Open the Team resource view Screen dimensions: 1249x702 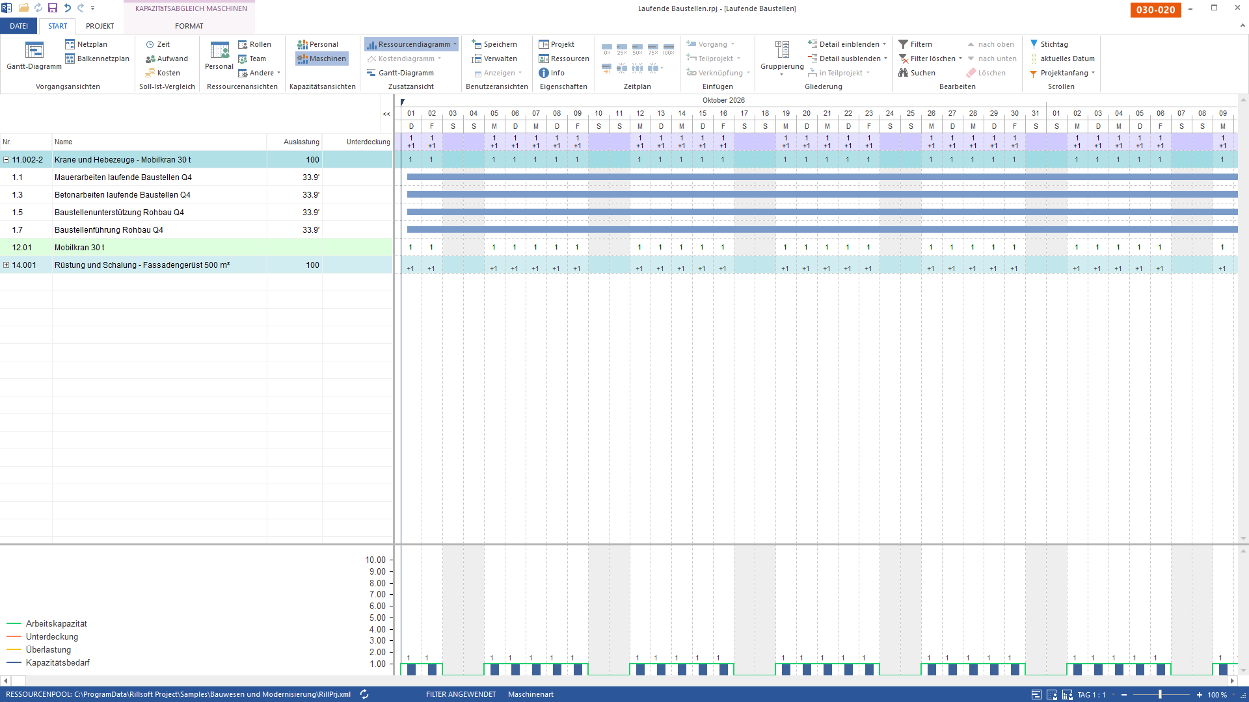pos(252,58)
